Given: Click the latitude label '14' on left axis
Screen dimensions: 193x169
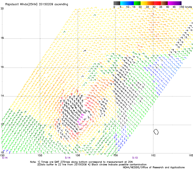Looking at the screenshot, I should 2,96.
